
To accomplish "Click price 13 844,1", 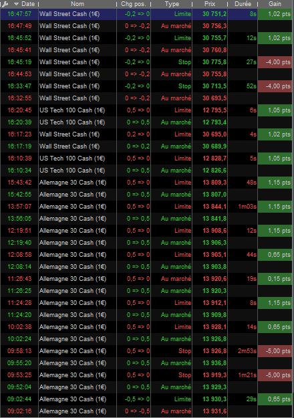I will point(214,207).
